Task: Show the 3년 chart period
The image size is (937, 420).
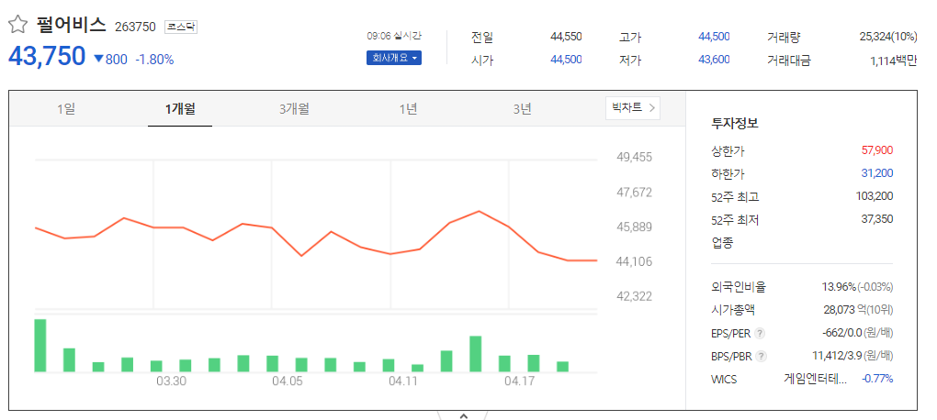Action: coord(522,109)
